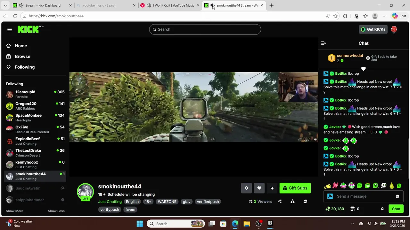Click the sparkle icon button
Image resolution: width=410 pixels, height=230 pixels.
tap(272, 188)
